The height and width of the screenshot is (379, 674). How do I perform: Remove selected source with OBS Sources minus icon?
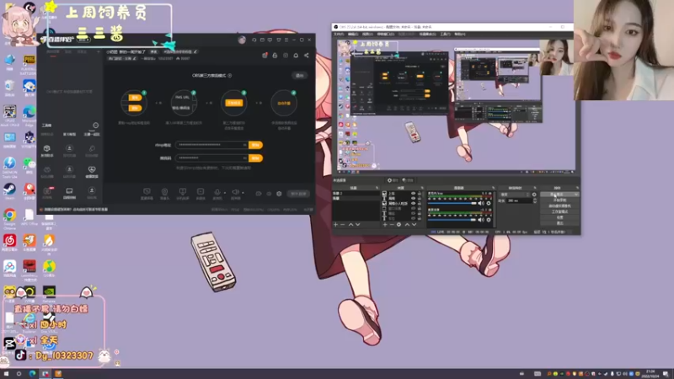point(392,225)
